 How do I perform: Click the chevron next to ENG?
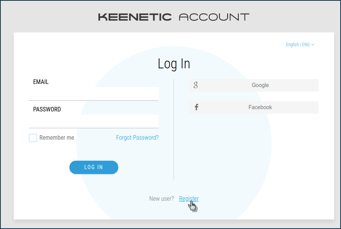click(313, 45)
